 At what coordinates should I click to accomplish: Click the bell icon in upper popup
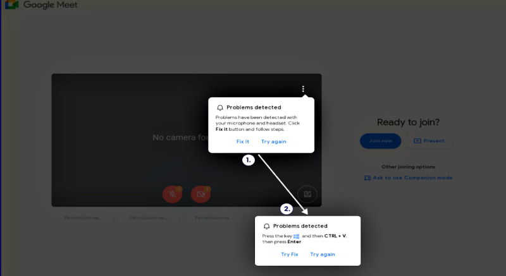[220, 107]
